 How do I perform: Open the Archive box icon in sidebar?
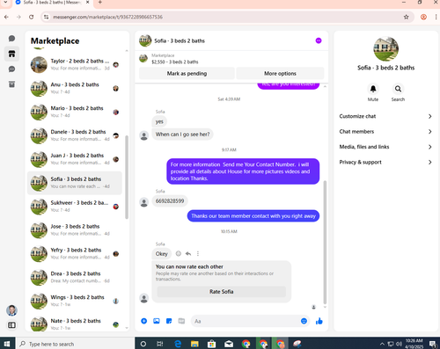click(11, 84)
